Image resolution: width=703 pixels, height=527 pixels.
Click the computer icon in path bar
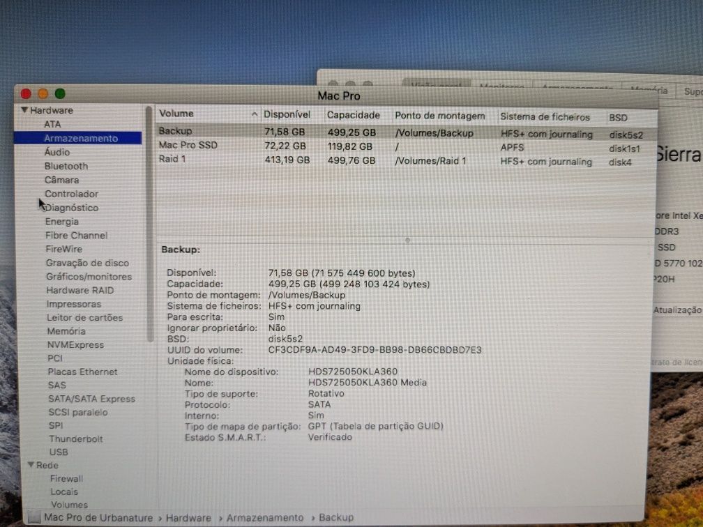coord(34,517)
